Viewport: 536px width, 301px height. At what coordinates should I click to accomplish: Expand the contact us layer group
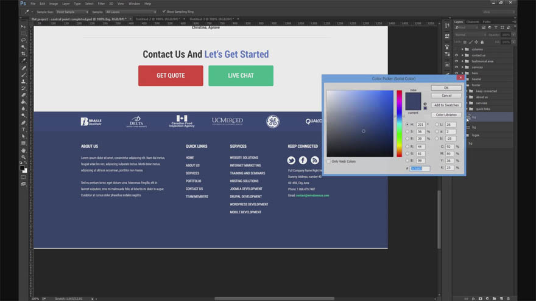(462, 55)
